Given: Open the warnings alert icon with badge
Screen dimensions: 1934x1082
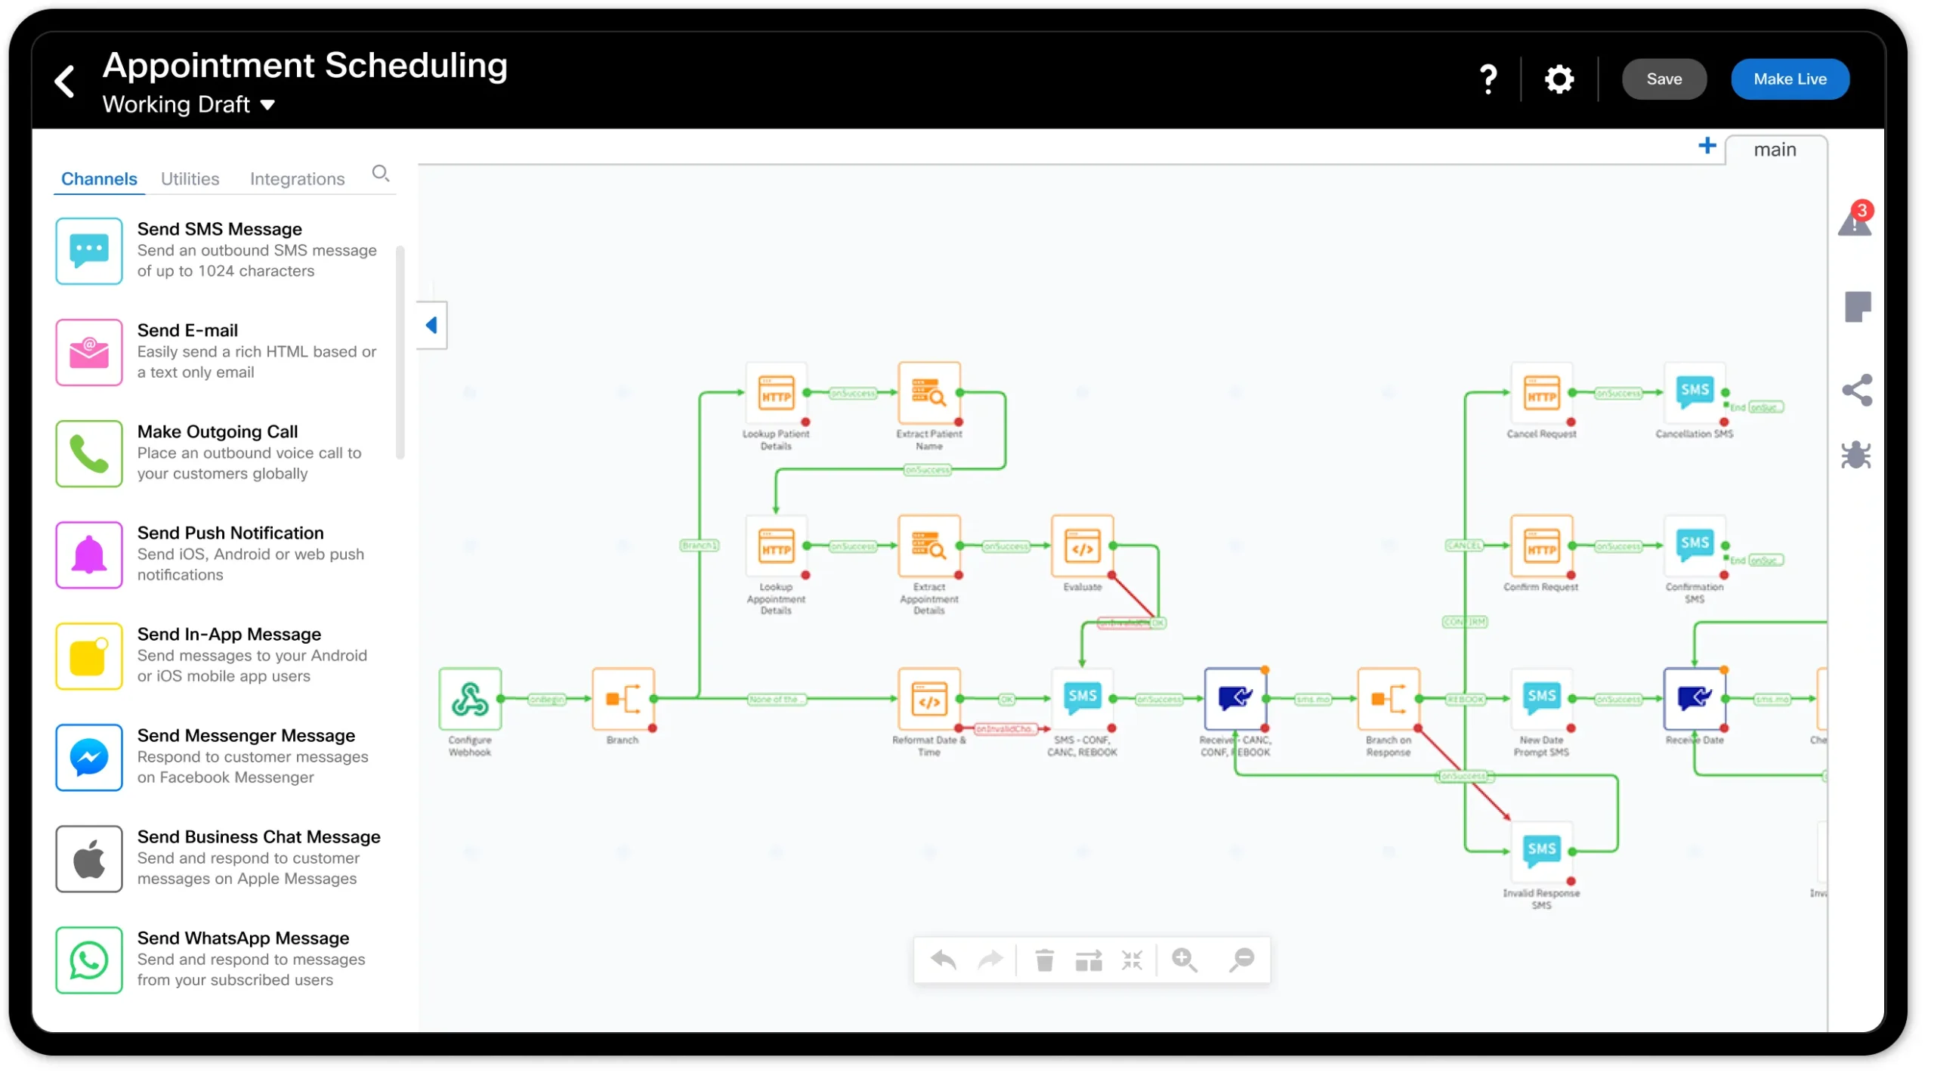Looking at the screenshot, I should tap(1855, 221).
